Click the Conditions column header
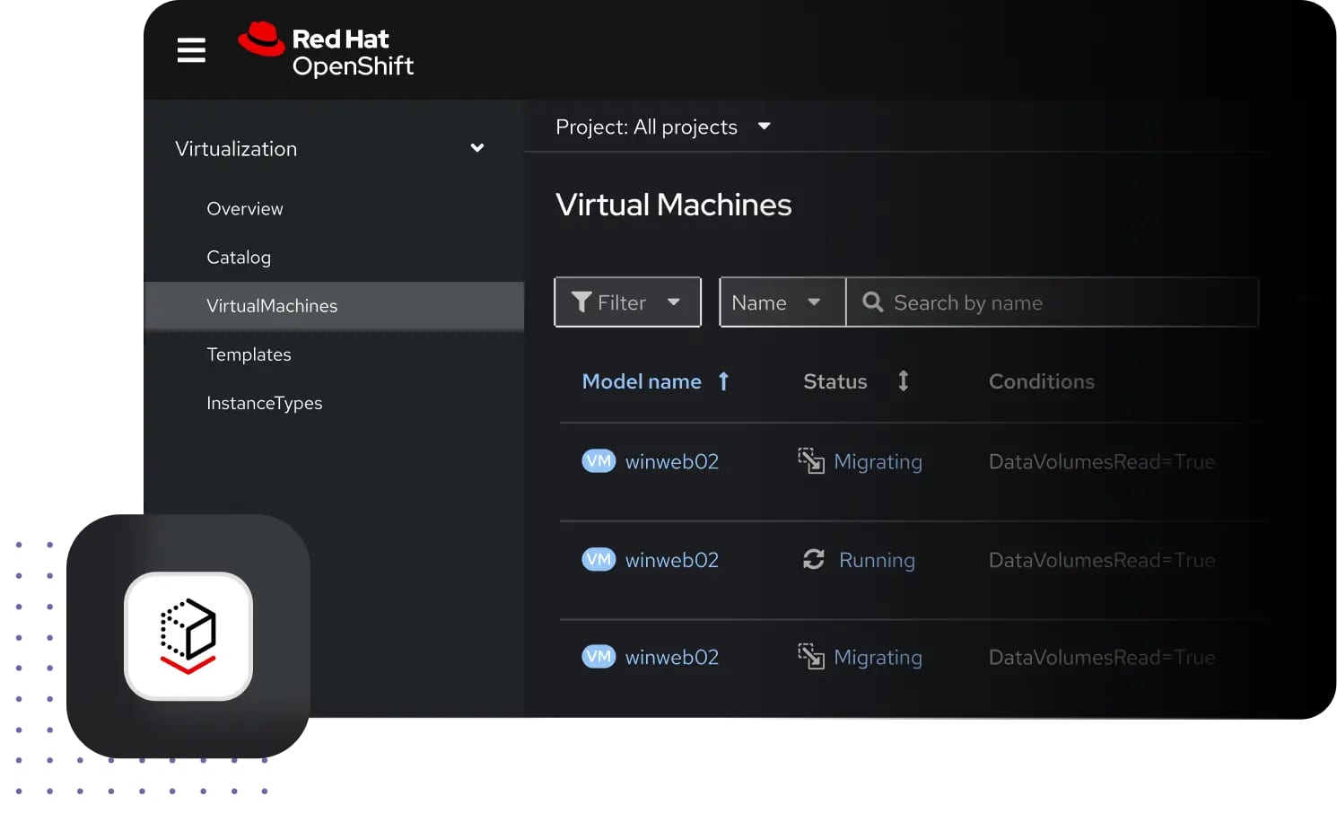1337x813 pixels. coord(1042,381)
